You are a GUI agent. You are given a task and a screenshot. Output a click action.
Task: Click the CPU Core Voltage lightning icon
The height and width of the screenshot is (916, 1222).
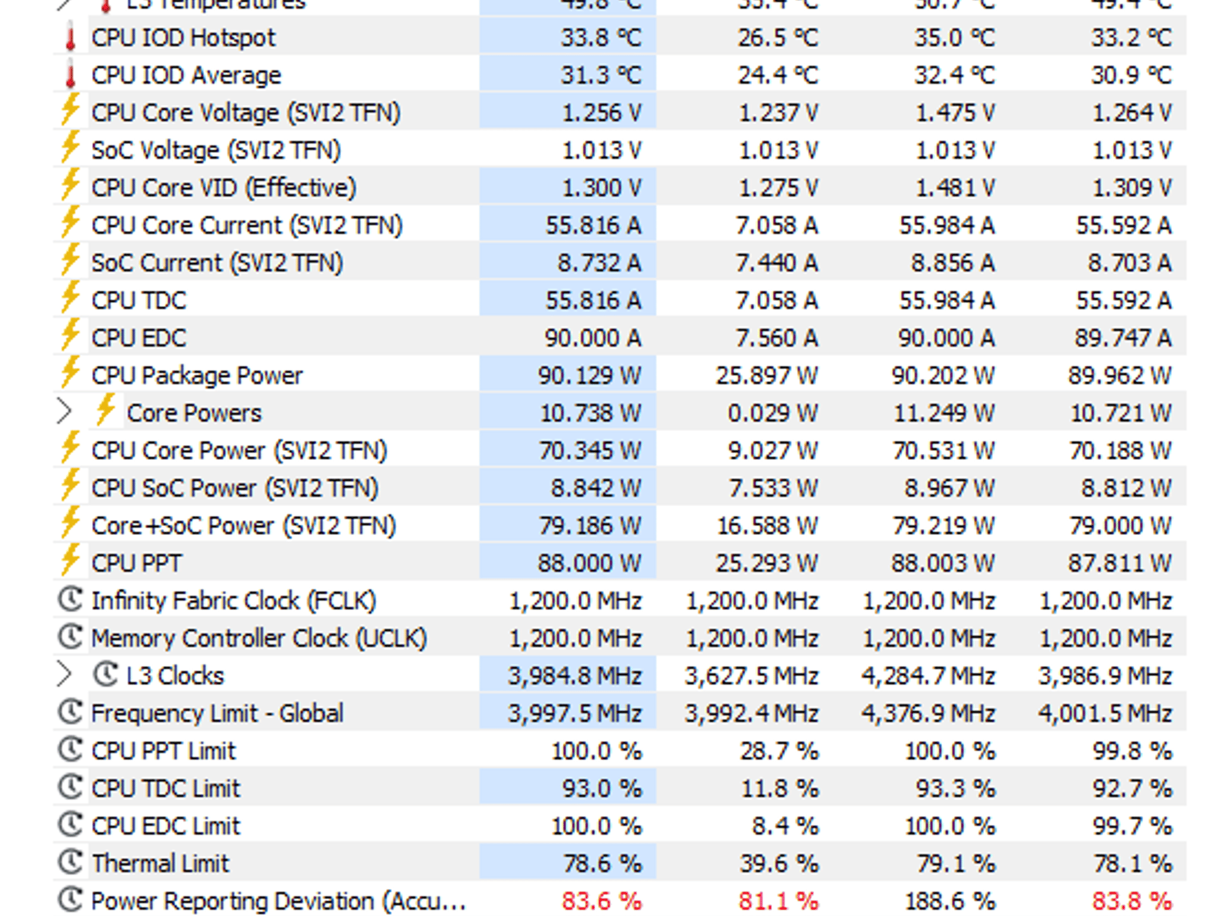[x=70, y=110]
